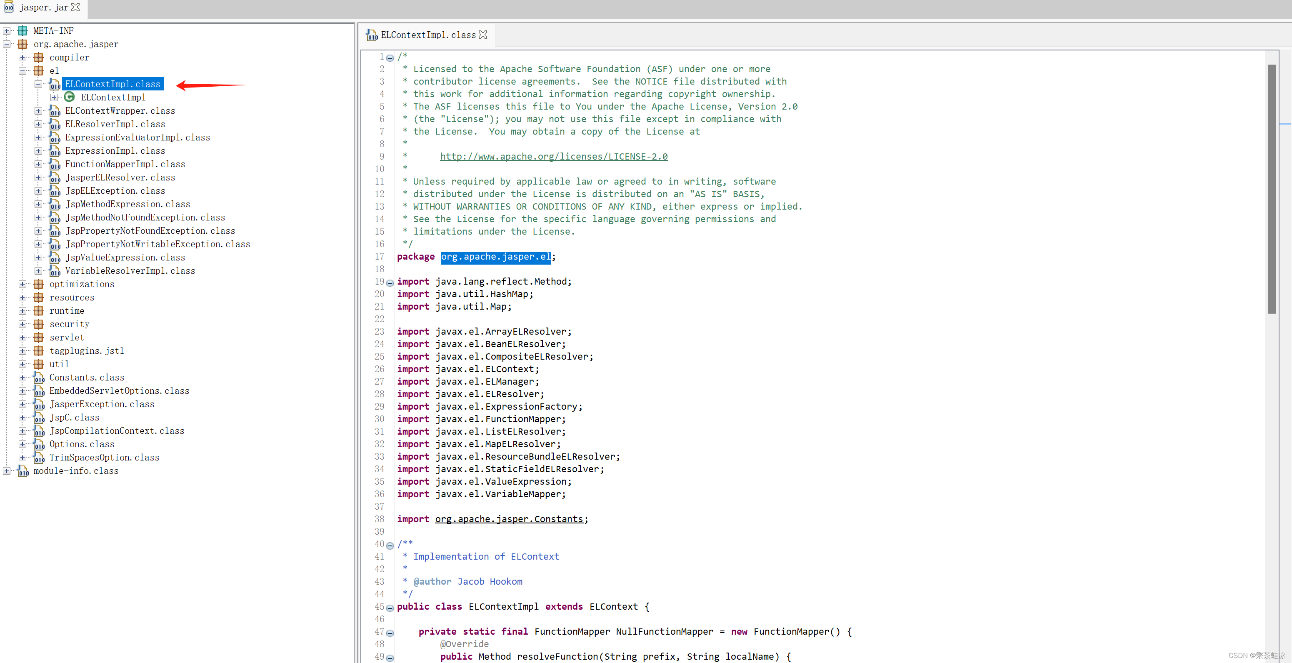Screen dimensions: 1292x663
Task: Click the JspELException.class file icon
Action: point(55,190)
